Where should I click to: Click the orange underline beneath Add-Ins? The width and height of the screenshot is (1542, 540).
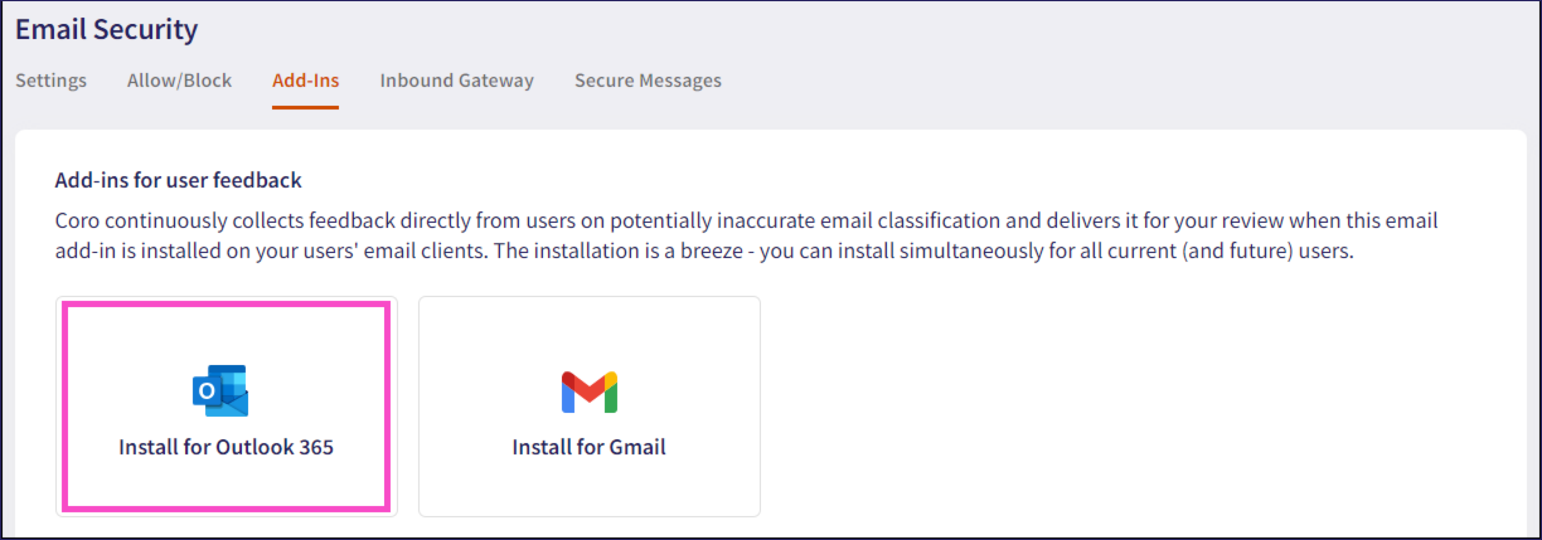pos(306,108)
